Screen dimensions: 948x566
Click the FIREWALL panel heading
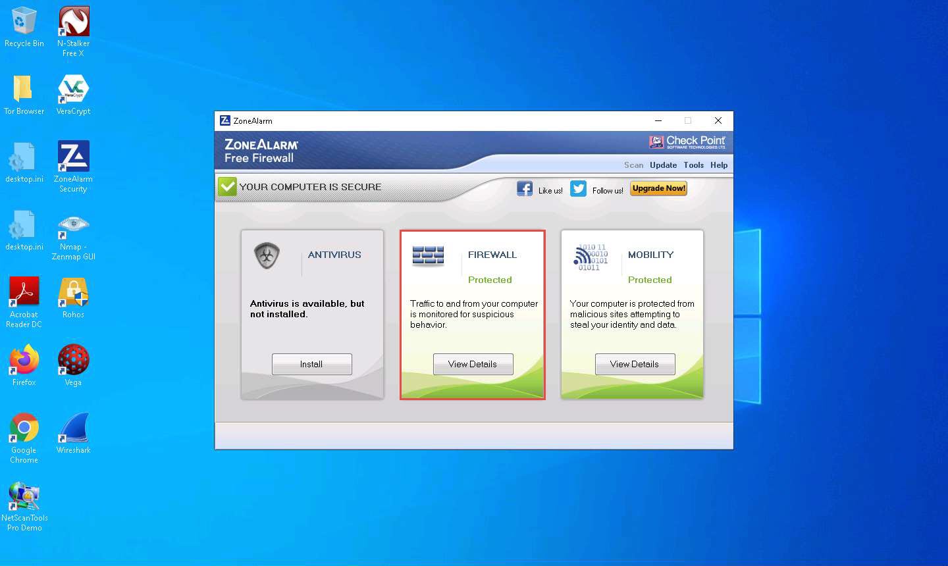pos(492,255)
